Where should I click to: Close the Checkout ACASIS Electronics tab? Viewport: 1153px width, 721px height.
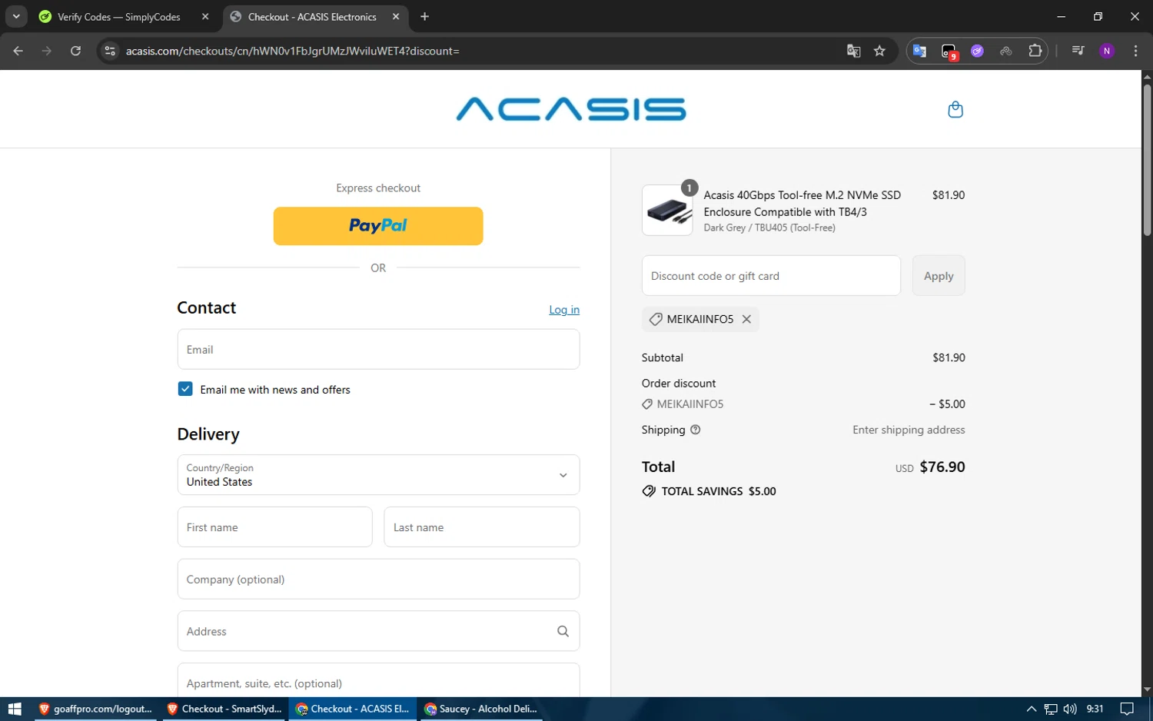point(396,16)
